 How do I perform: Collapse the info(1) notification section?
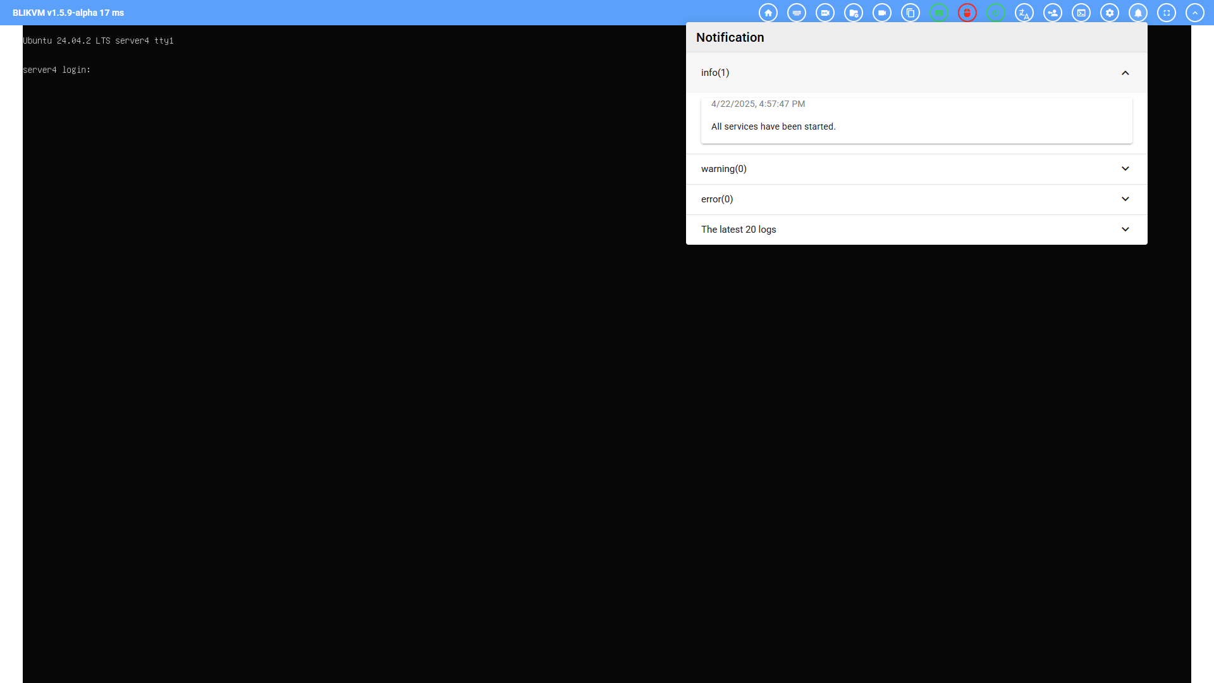tap(1125, 73)
